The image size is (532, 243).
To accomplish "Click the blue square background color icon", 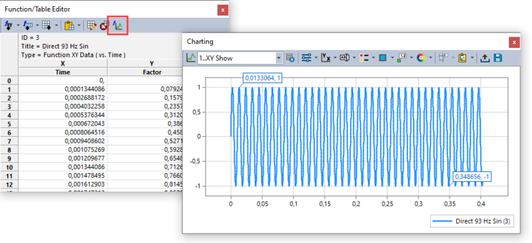I will 383,58.
